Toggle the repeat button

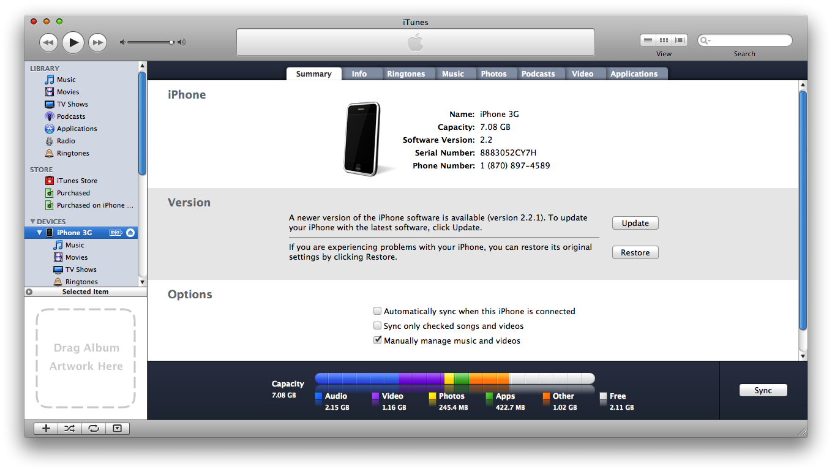tap(94, 429)
